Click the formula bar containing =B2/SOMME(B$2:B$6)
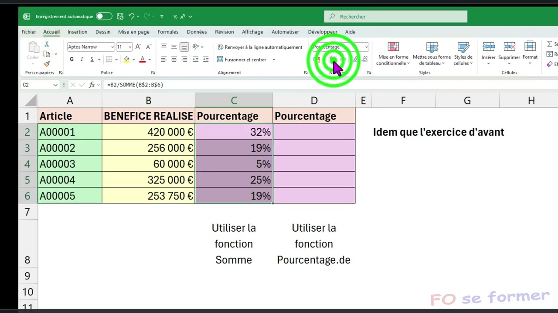The image size is (558, 313). tap(331, 85)
